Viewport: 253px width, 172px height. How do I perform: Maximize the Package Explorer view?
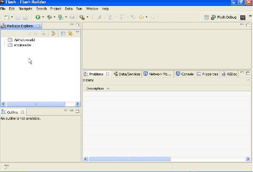point(77,25)
